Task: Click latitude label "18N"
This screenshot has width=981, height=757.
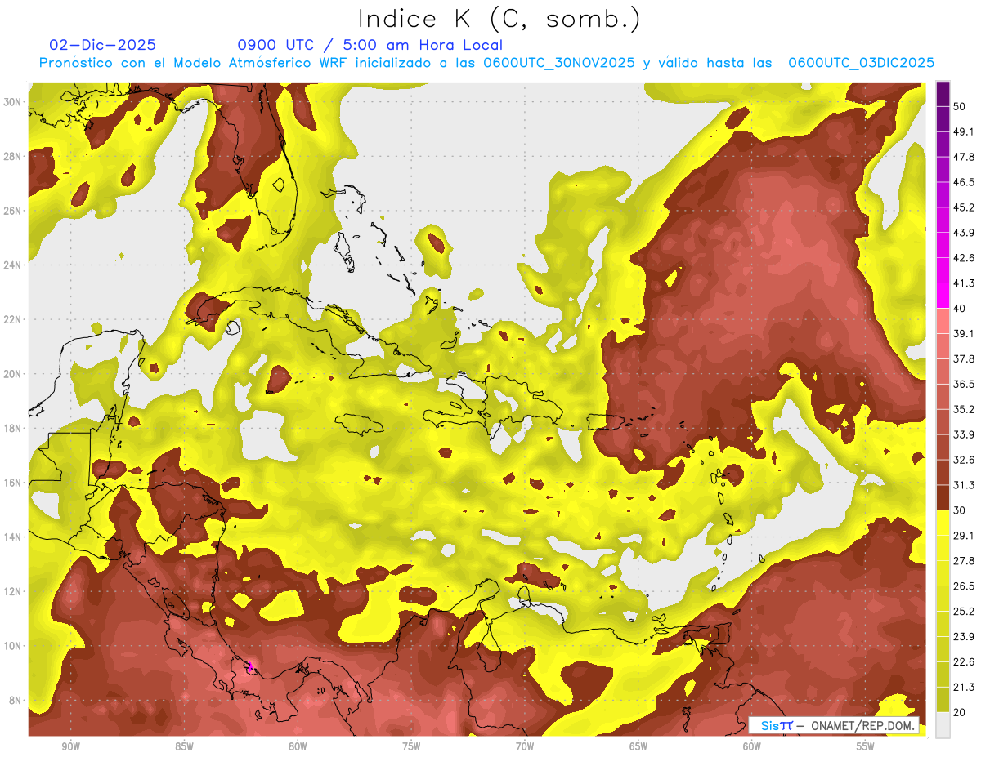Action: coord(12,428)
